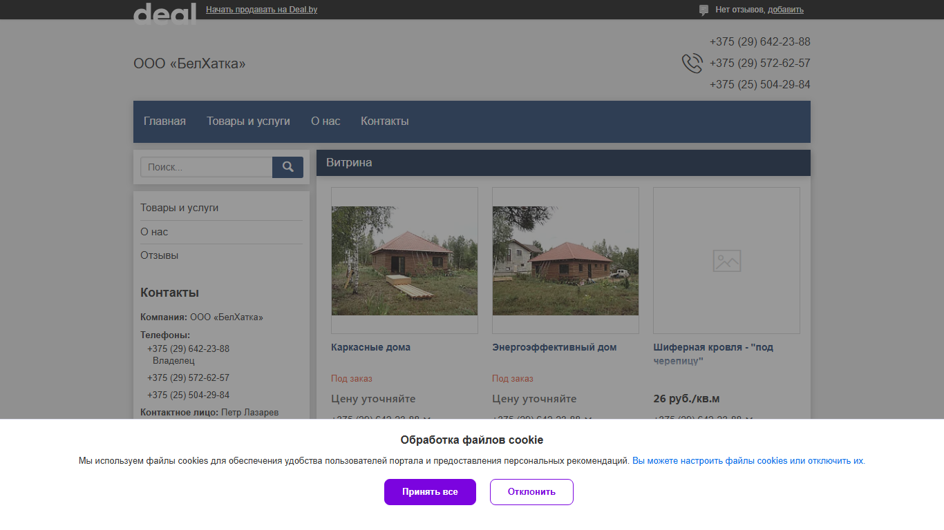Open О нас in the blue navigation bar
The width and height of the screenshot is (944, 530).
tap(325, 121)
